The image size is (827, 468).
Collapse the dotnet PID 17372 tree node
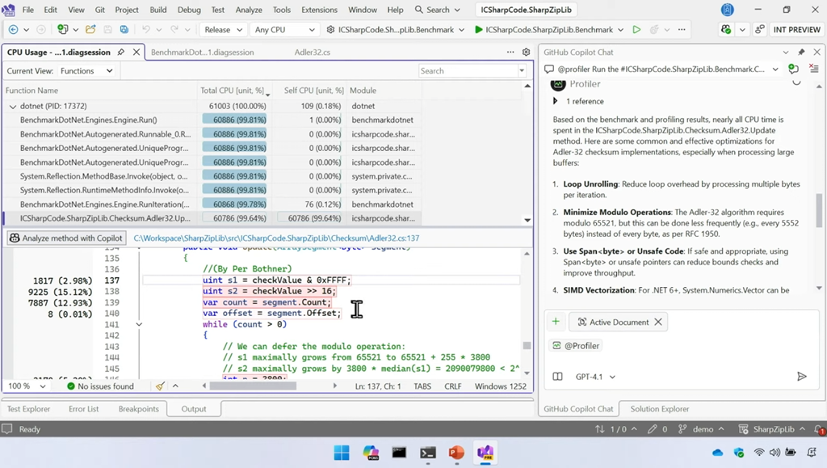coord(12,106)
